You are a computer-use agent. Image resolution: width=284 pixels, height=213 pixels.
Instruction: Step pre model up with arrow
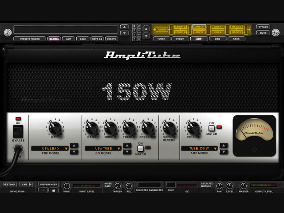point(74,146)
